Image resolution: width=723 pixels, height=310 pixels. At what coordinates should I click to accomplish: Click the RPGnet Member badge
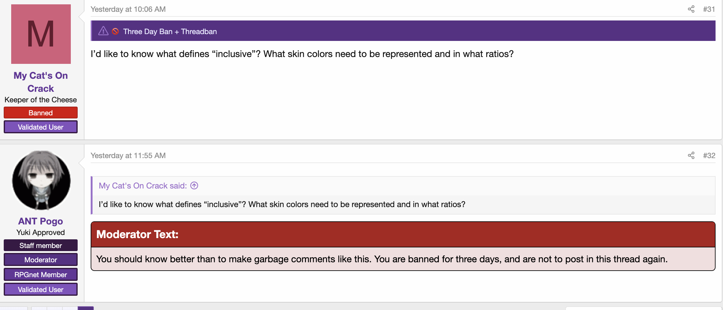pos(41,274)
